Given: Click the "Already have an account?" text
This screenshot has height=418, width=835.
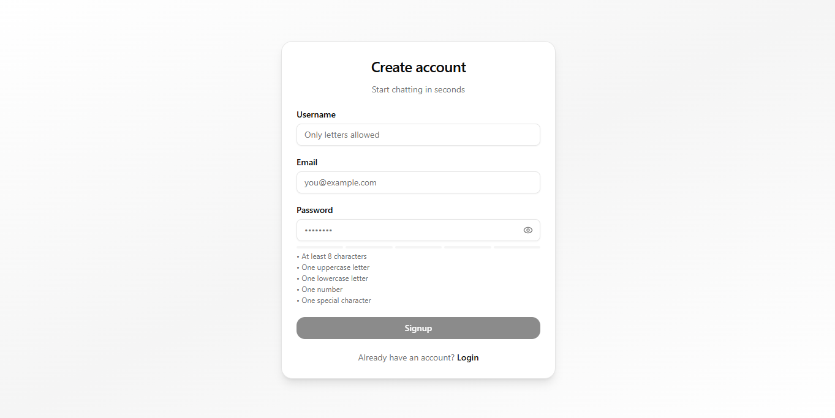Looking at the screenshot, I should [406, 357].
